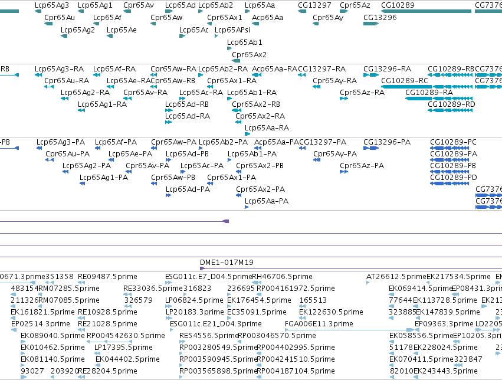
Task: Click the Cpr65Ay gene label
Action: (328, 17)
